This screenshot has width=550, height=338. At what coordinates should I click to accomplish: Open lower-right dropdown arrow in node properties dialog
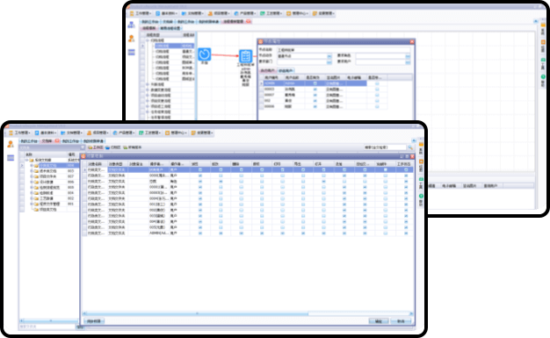(x=408, y=62)
